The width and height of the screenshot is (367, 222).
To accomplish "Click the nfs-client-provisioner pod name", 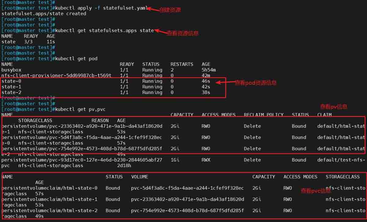I will (56, 75).
